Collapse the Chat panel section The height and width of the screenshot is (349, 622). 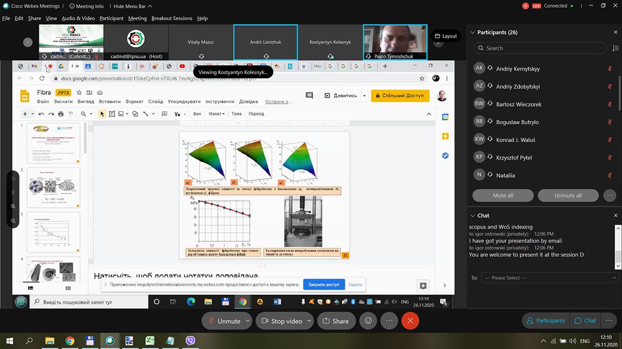(472, 216)
